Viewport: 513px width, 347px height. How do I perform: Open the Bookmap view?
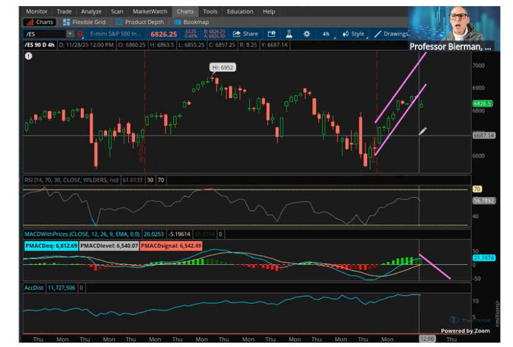(x=191, y=22)
